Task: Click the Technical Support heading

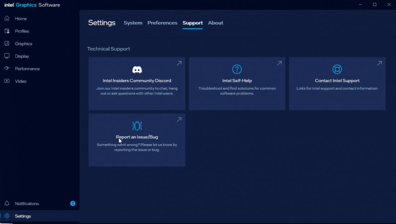Action: 109,49
